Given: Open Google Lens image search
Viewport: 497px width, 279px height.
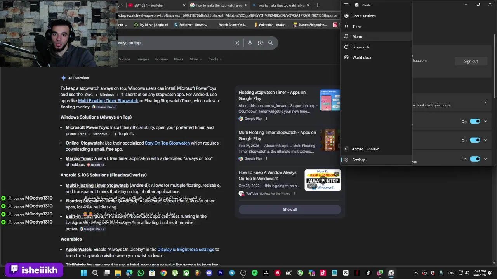Looking at the screenshot, I should [260, 43].
